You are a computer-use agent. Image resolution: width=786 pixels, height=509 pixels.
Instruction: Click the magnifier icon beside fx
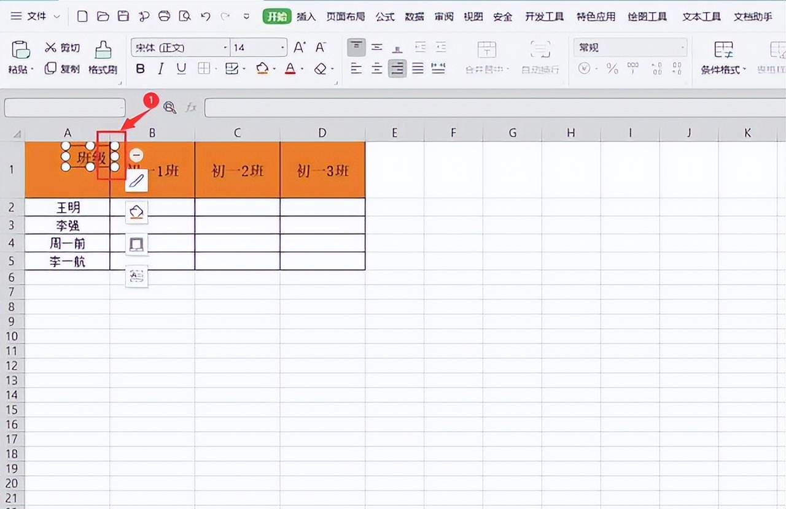[170, 107]
